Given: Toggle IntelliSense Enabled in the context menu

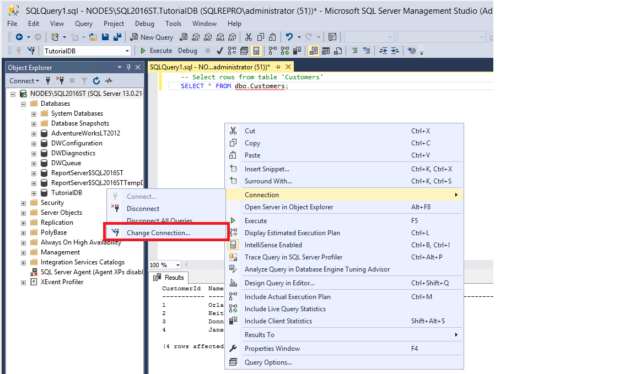Looking at the screenshot, I should (273, 245).
